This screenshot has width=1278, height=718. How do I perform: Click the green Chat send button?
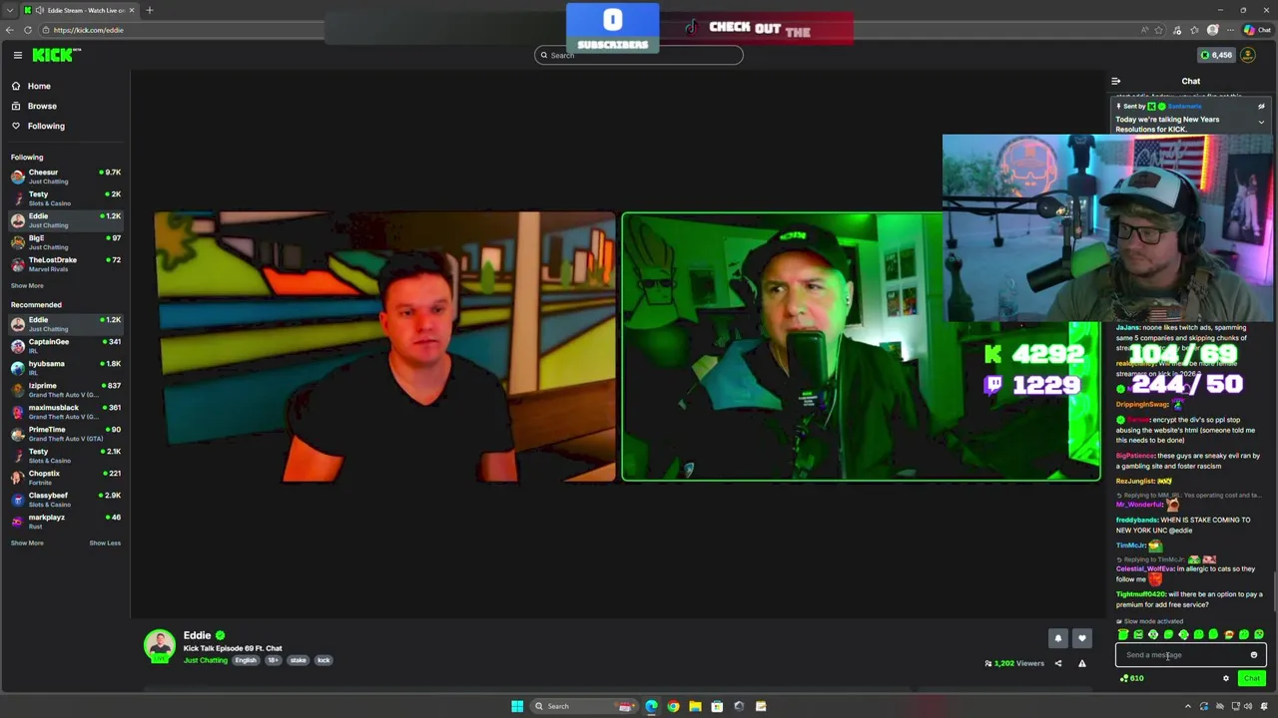pyautogui.click(x=1252, y=678)
